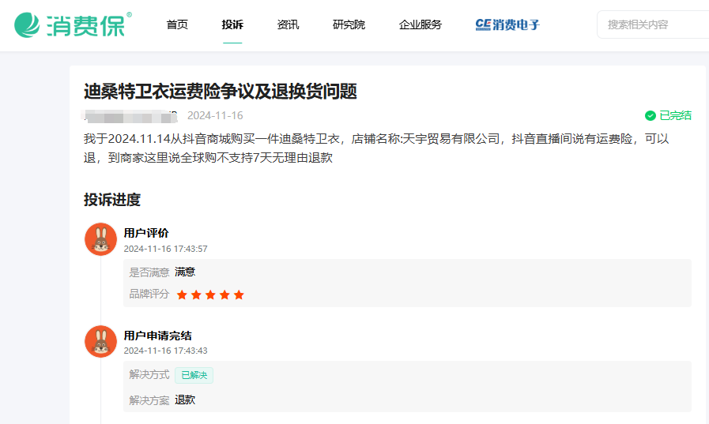The image size is (709, 424).
Task: Click the 用户评价 heading
Action: pos(146,233)
